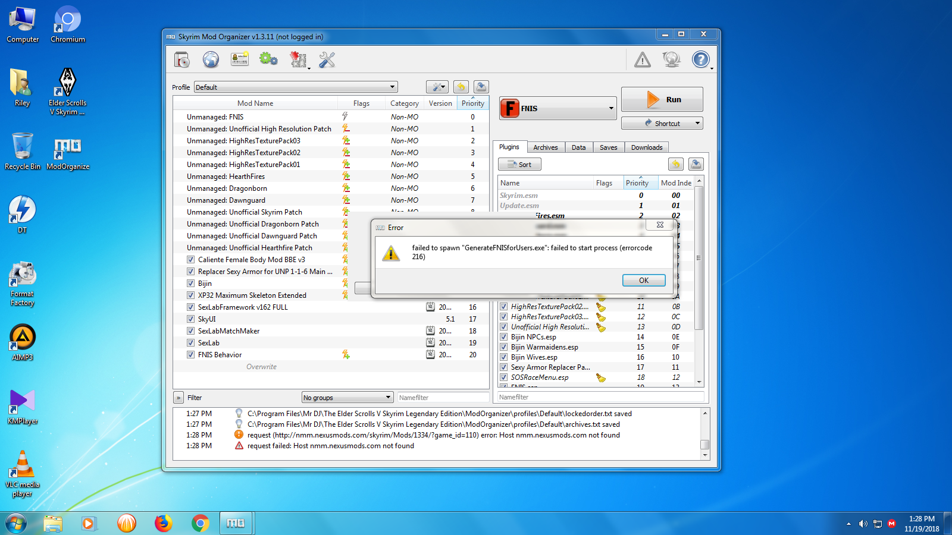Click the log panel scrollbar thumb
952x535 pixels.
[x=705, y=444]
